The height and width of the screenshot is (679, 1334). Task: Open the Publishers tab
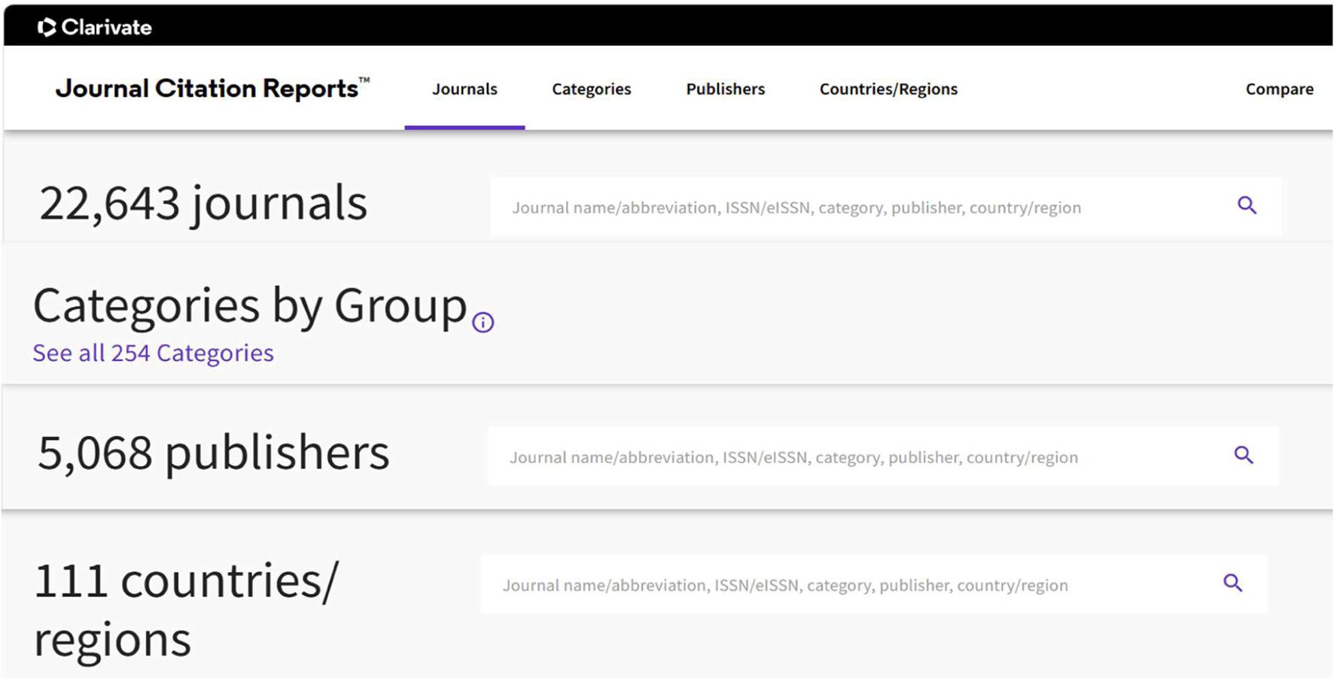pos(725,89)
